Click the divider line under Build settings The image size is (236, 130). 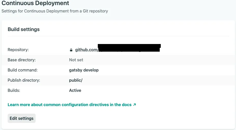118,36
